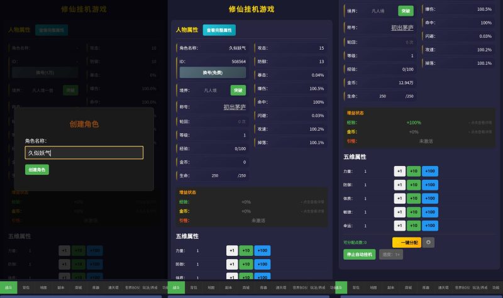
Task: Add +1 to 防御 in right panel
Action: click(400, 185)
